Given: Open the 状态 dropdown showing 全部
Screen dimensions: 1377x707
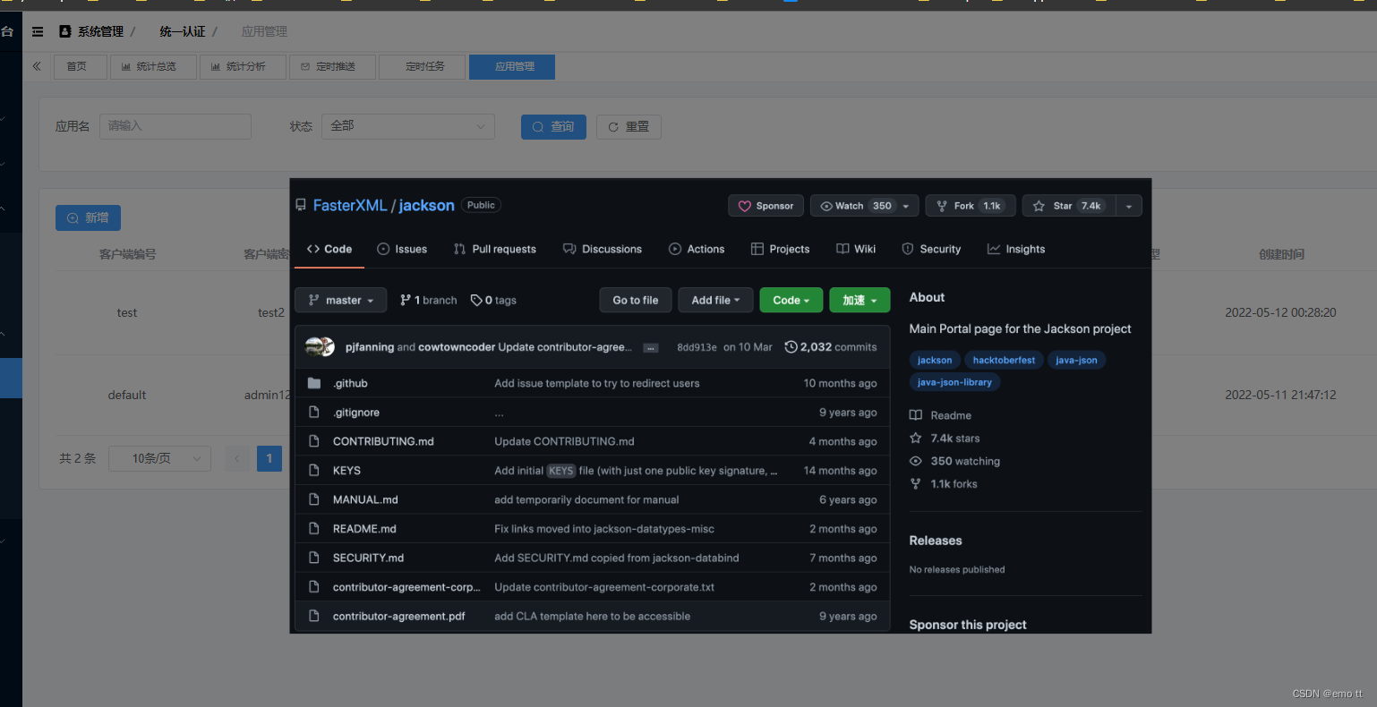Looking at the screenshot, I should [x=408, y=126].
